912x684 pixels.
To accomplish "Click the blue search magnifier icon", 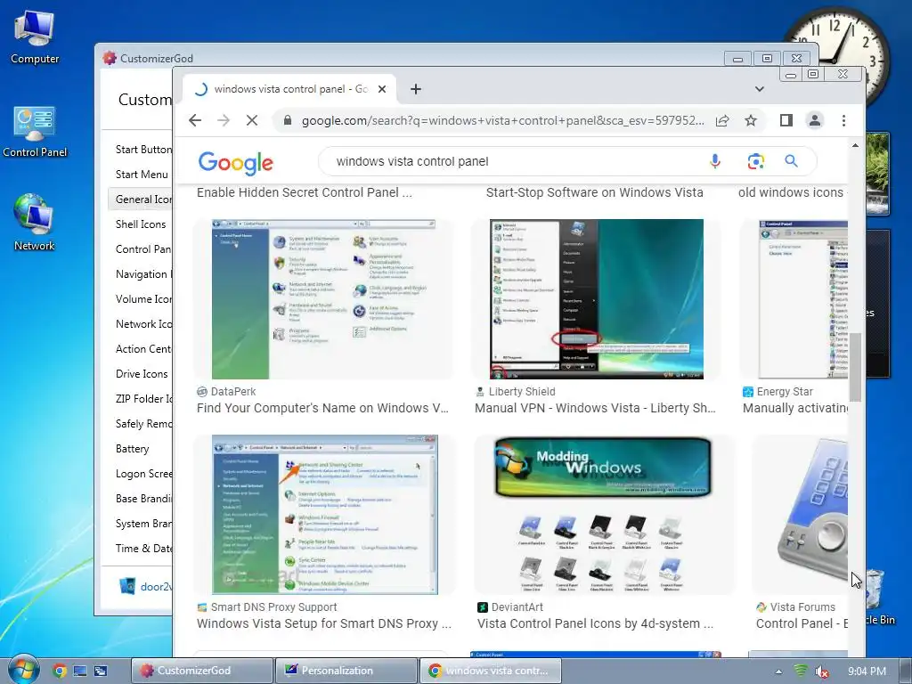I will point(791,161).
